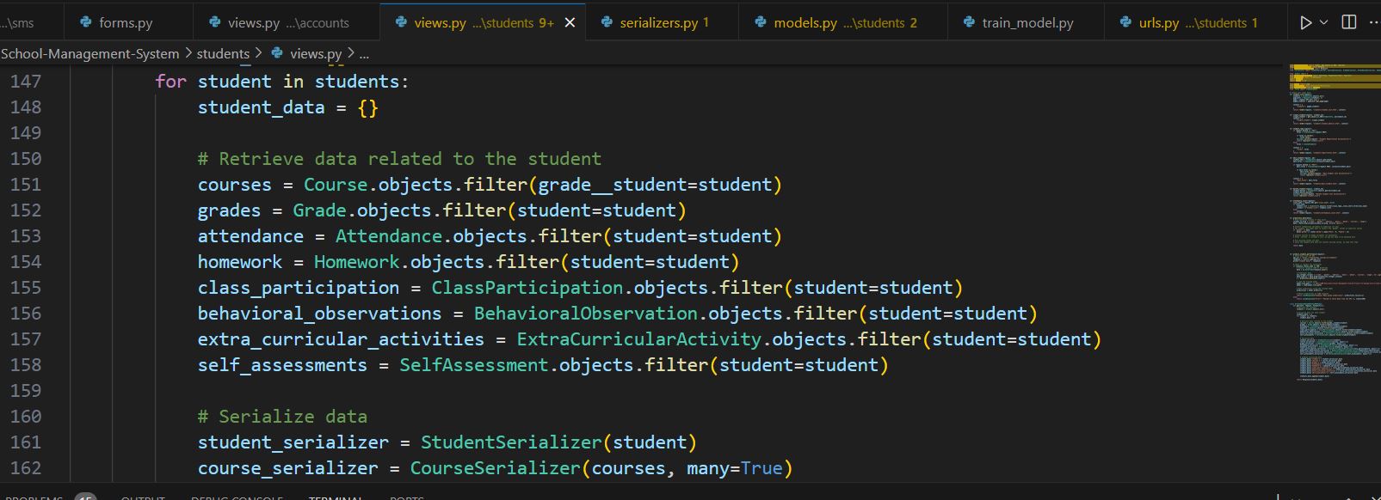Click the views.py breadcrumb item
This screenshot has width=1381, height=500.
point(315,54)
